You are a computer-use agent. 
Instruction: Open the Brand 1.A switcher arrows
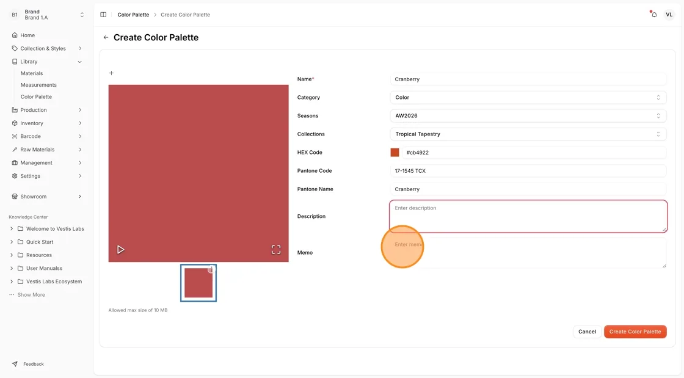pos(82,15)
